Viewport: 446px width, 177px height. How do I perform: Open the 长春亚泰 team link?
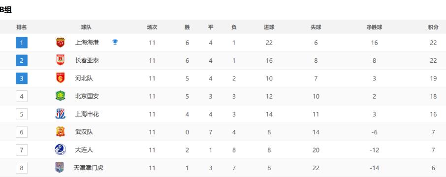(x=87, y=60)
